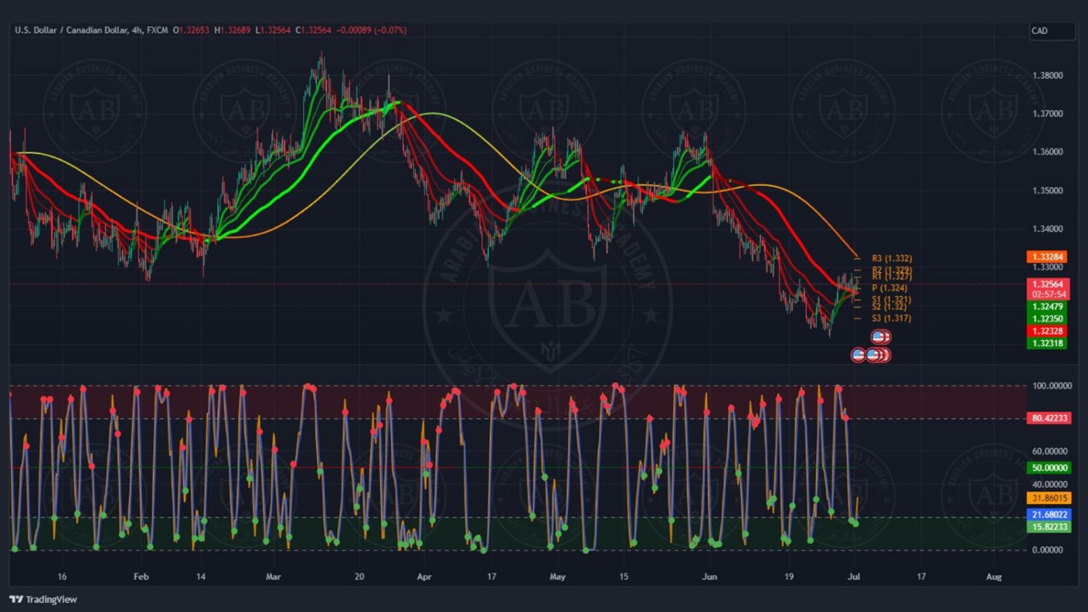Click the 1.36000 price axis label

[x=1047, y=152]
